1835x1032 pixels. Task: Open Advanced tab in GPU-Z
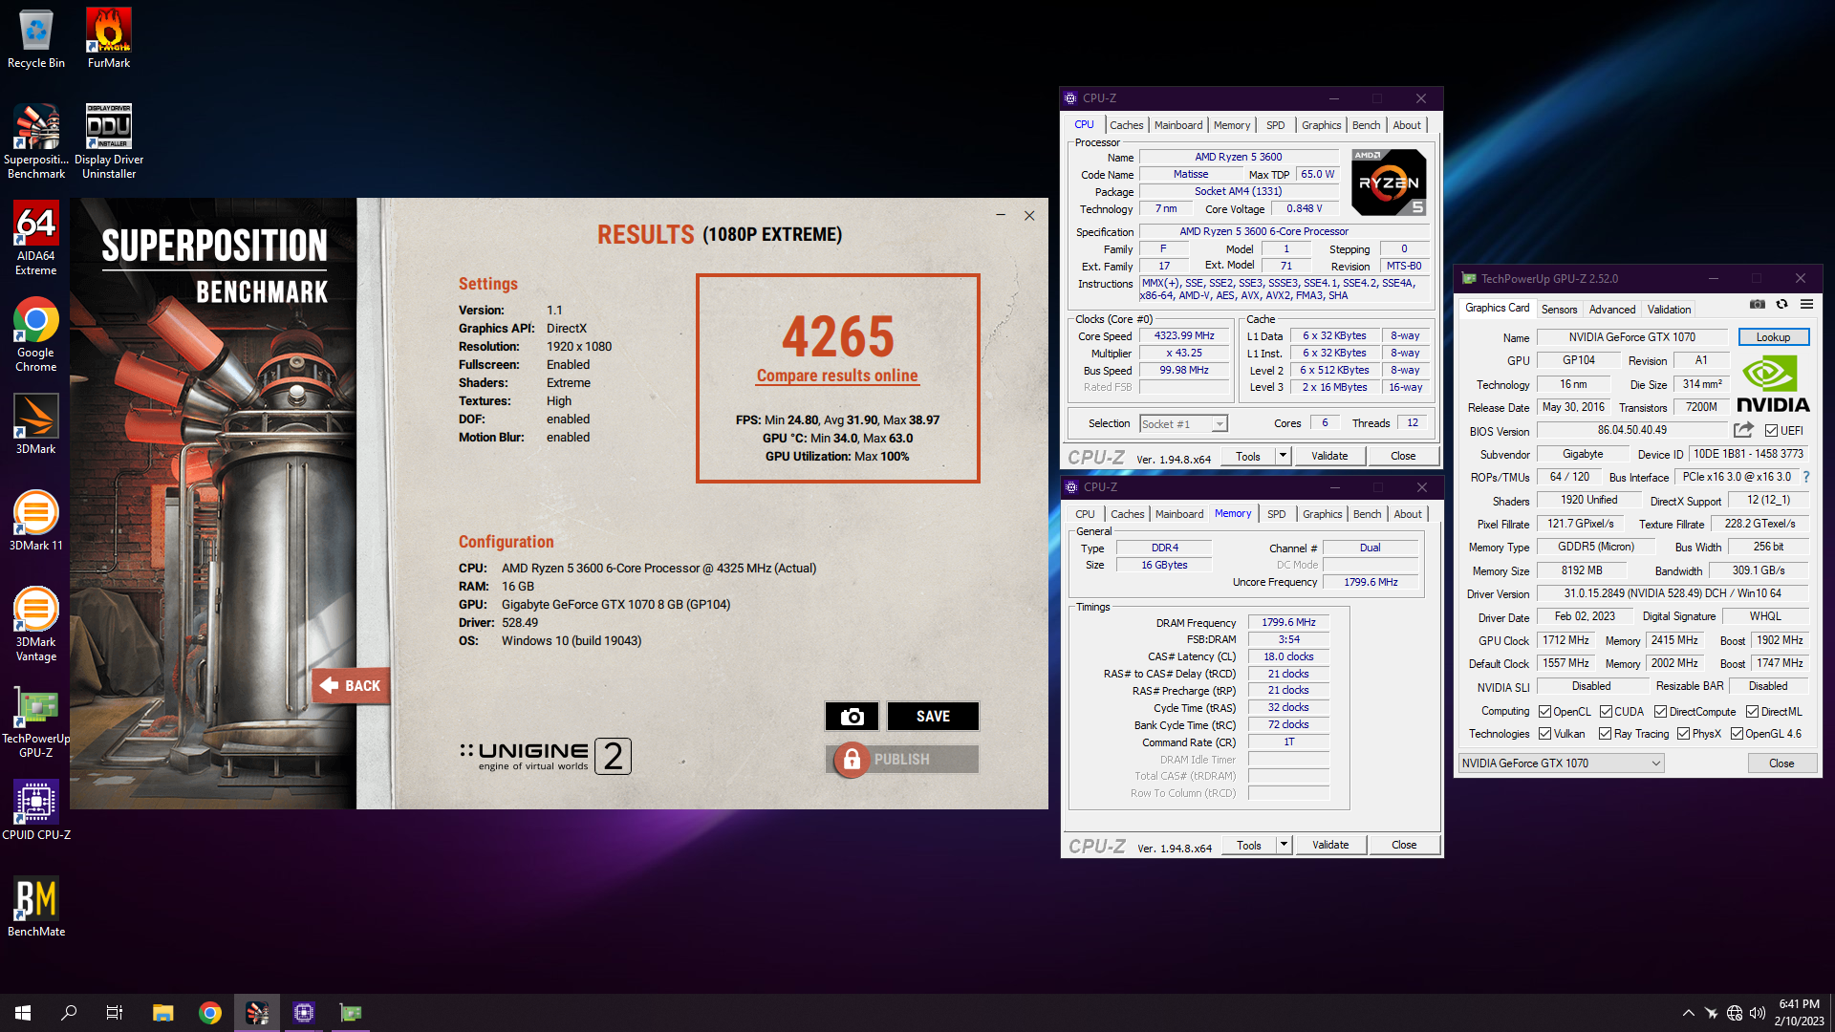click(1612, 310)
